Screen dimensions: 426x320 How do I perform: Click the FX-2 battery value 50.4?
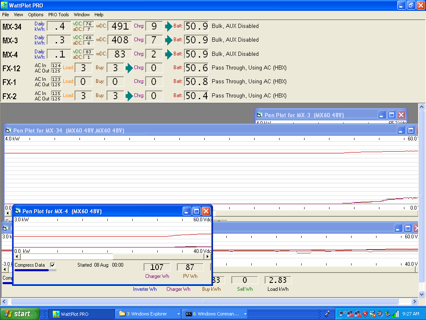(196, 96)
